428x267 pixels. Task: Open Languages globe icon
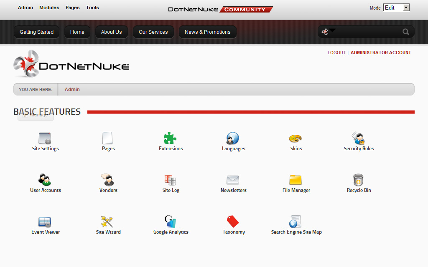pos(233,139)
